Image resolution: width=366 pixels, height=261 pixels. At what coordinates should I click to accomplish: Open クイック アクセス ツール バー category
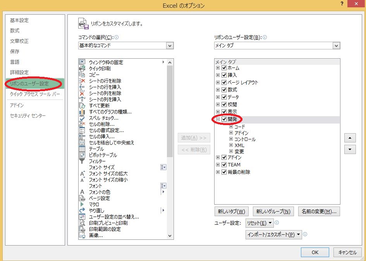point(35,94)
